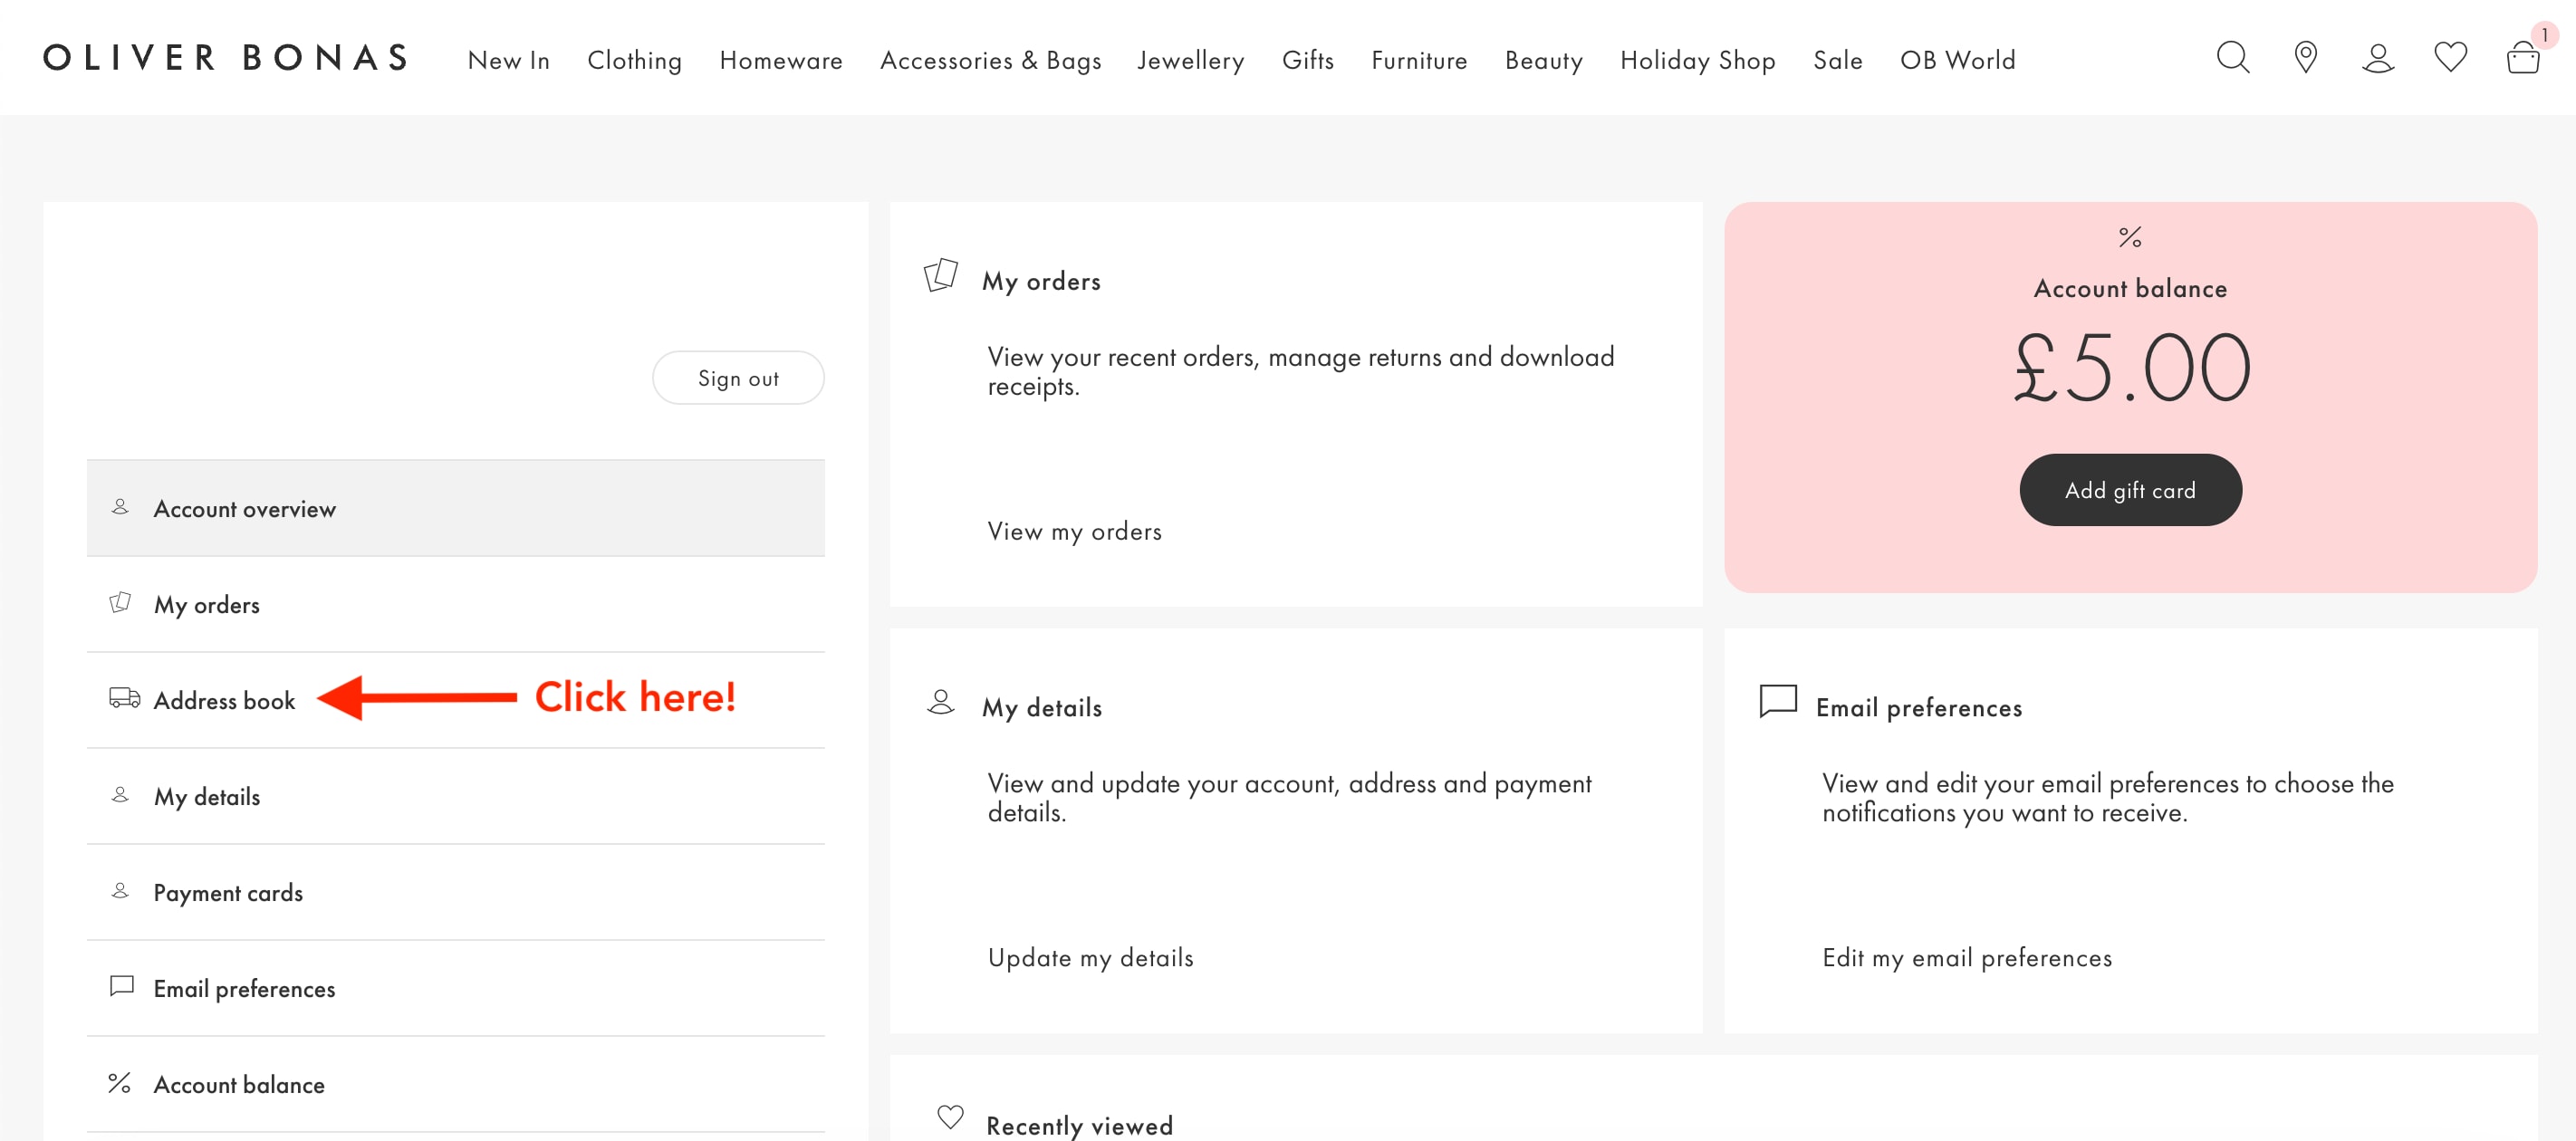Open the search magnifier icon in header
The width and height of the screenshot is (2576, 1141).
coord(2233,57)
